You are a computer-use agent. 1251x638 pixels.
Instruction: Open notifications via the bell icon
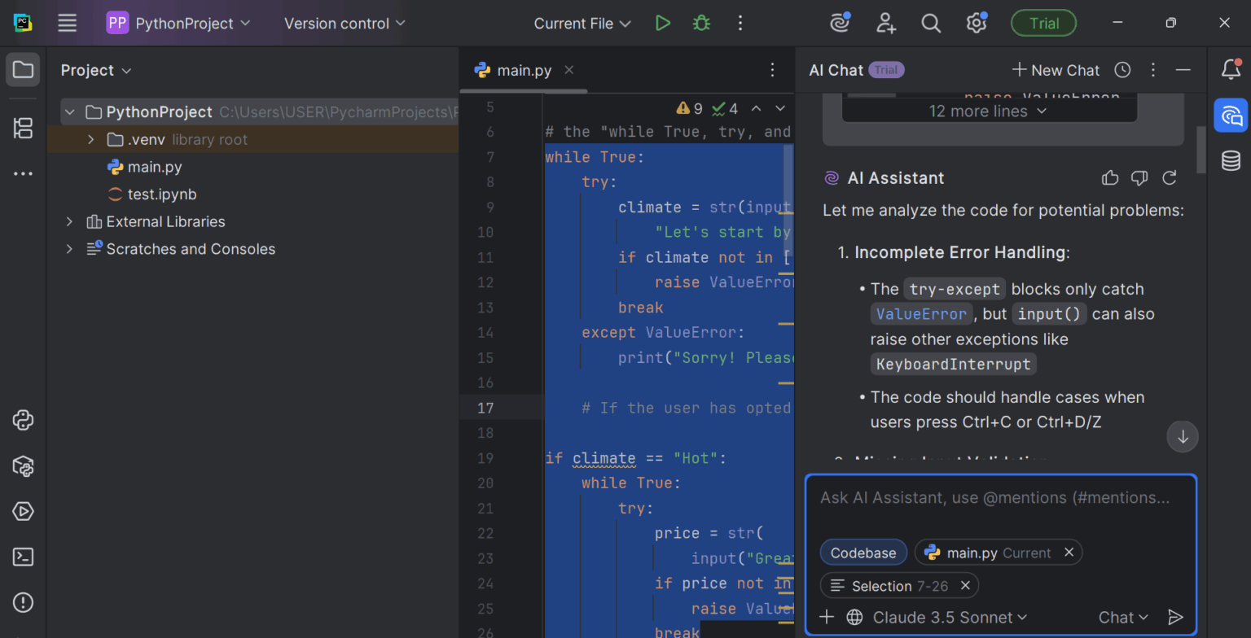(x=1231, y=69)
